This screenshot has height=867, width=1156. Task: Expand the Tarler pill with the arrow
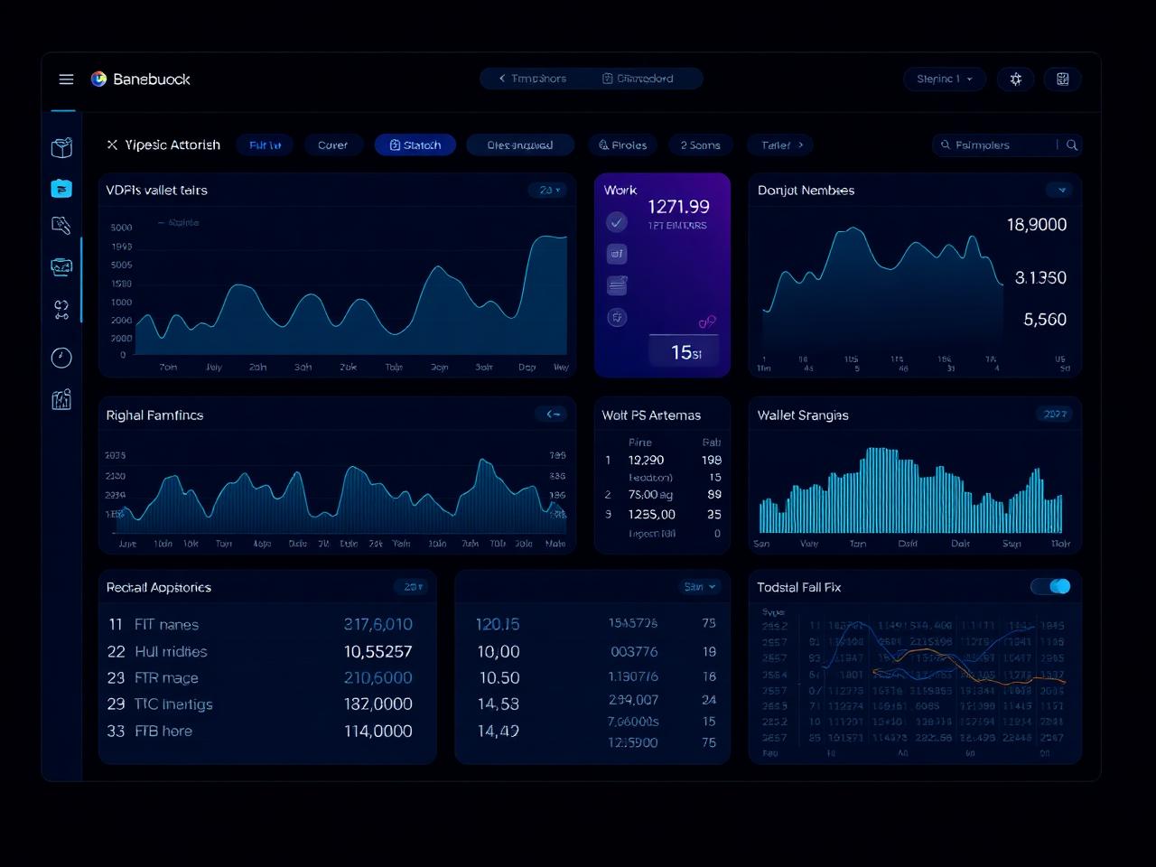point(781,145)
